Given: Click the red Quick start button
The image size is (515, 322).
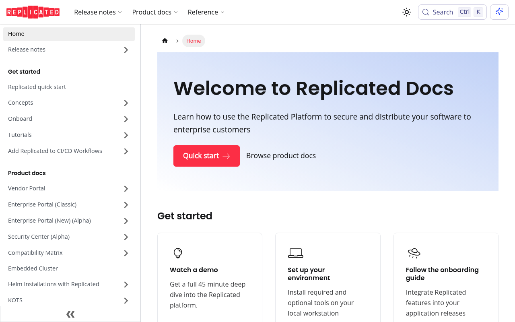Looking at the screenshot, I should 206,156.
